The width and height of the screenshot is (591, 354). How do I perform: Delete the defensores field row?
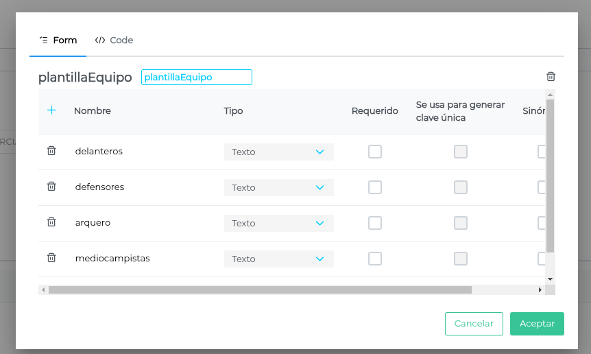(x=51, y=187)
